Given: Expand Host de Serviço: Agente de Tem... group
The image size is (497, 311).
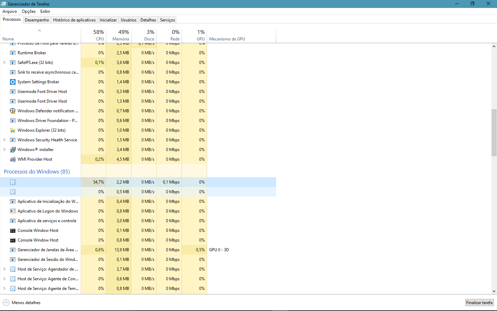Looking at the screenshot, I should click(4, 289).
